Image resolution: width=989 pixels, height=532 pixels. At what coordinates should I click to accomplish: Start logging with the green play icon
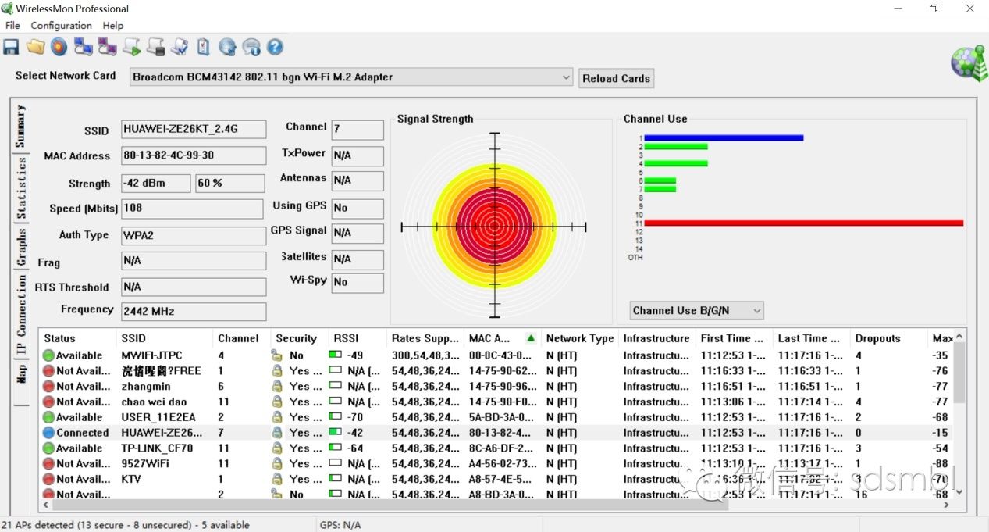click(131, 47)
